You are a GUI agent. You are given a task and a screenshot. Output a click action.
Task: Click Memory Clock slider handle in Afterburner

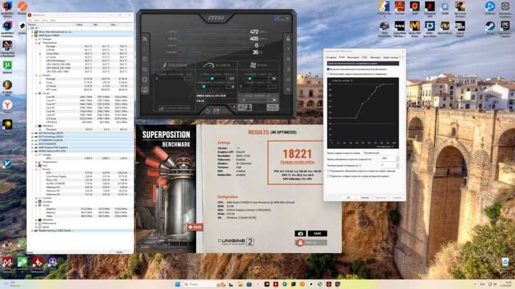pyautogui.click(x=204, y=87)
